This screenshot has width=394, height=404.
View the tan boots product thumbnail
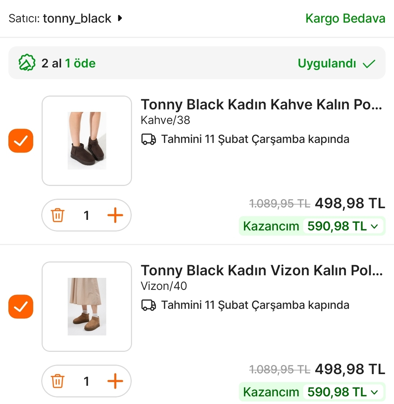tap(87, 307)
